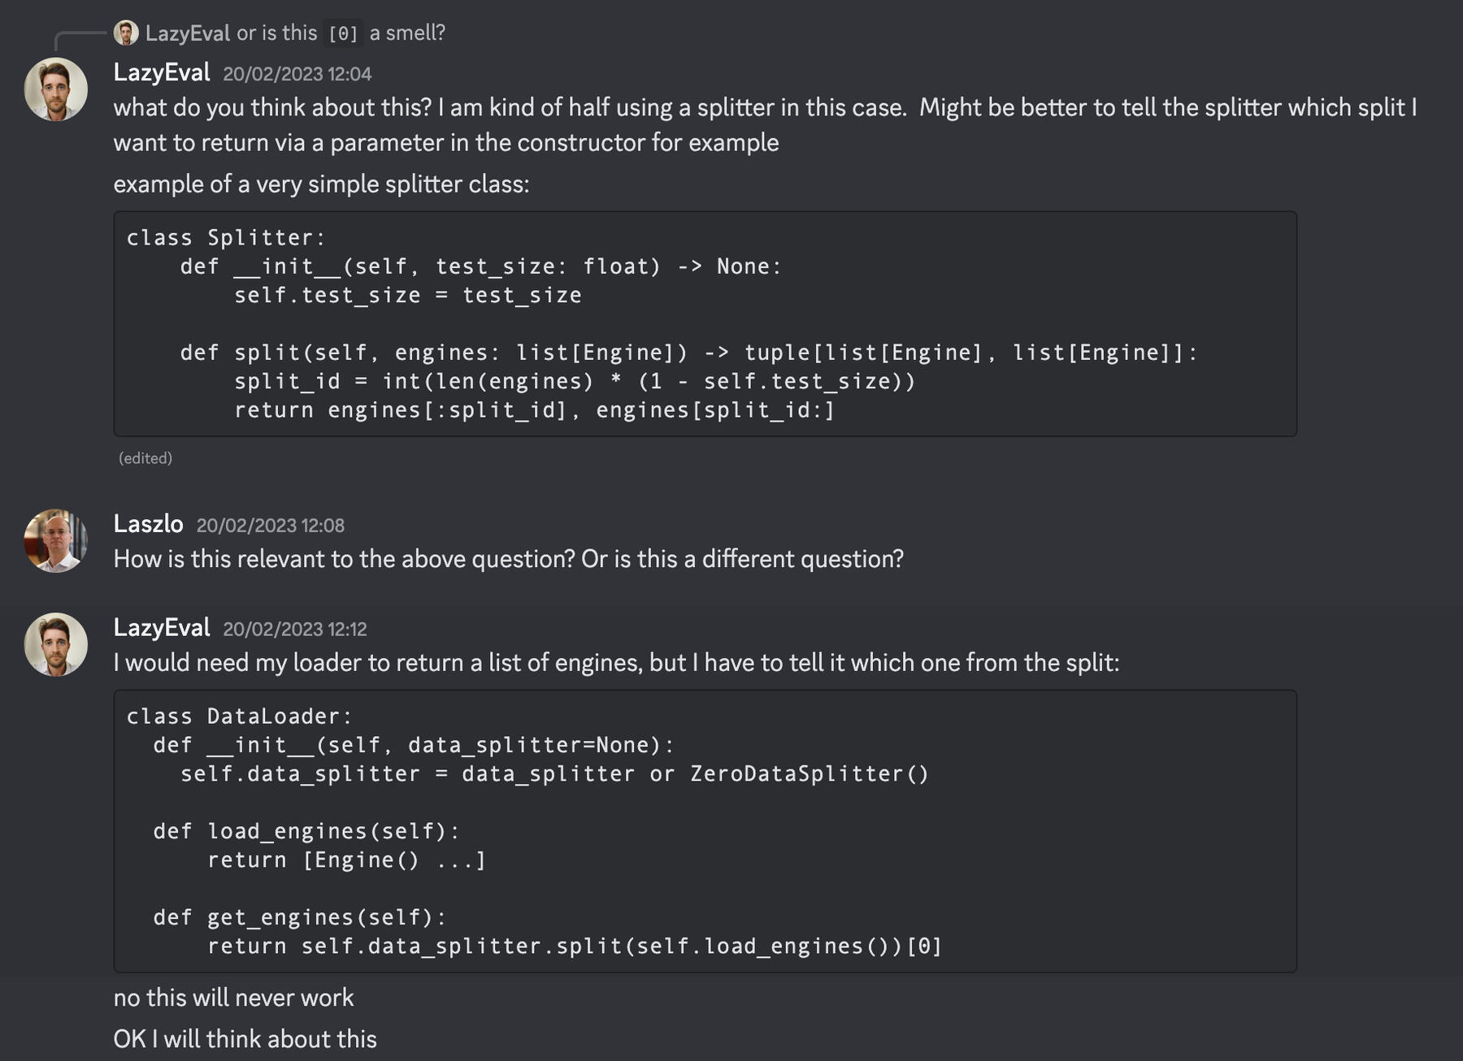Jump to the replied message "or is this [0] a smell?"
The width and height of the screenshot is (1463, 1061).
[x=341, y=33]
